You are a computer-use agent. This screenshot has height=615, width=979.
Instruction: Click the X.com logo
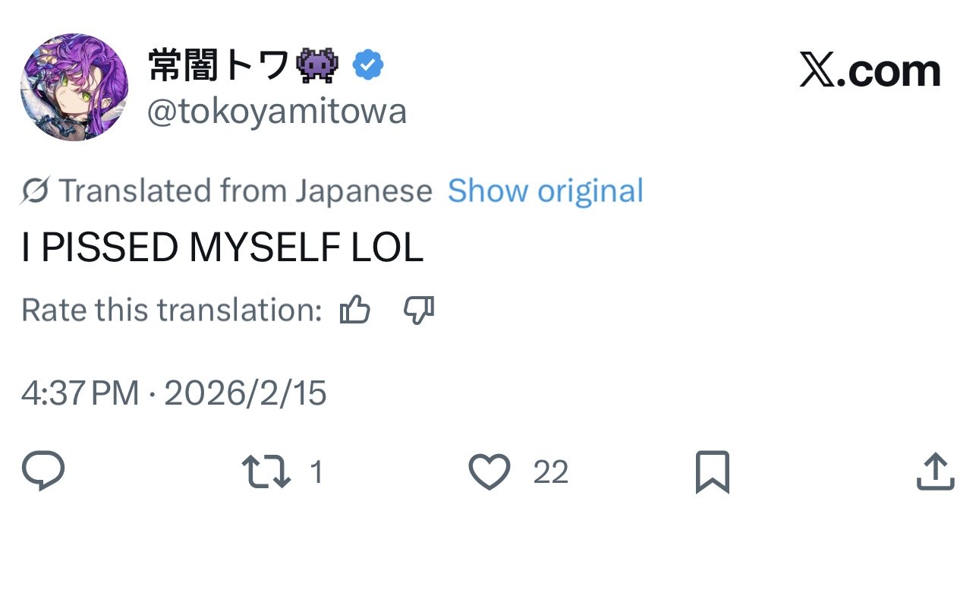tap(870, 71)
